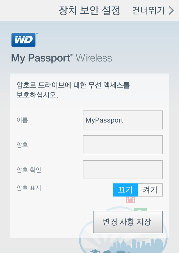The width and height of the screenshot is (179, 253).
Task: Click the blue WD logo
Action: click(x=24, y=40)
